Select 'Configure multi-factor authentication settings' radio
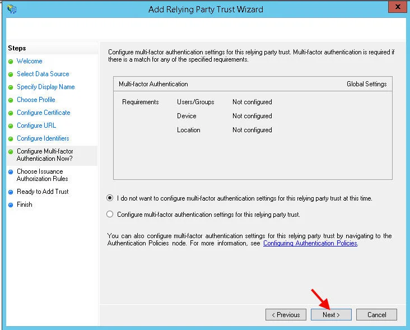The height and width of the screenshot is (330, 410). pos(110,214)
